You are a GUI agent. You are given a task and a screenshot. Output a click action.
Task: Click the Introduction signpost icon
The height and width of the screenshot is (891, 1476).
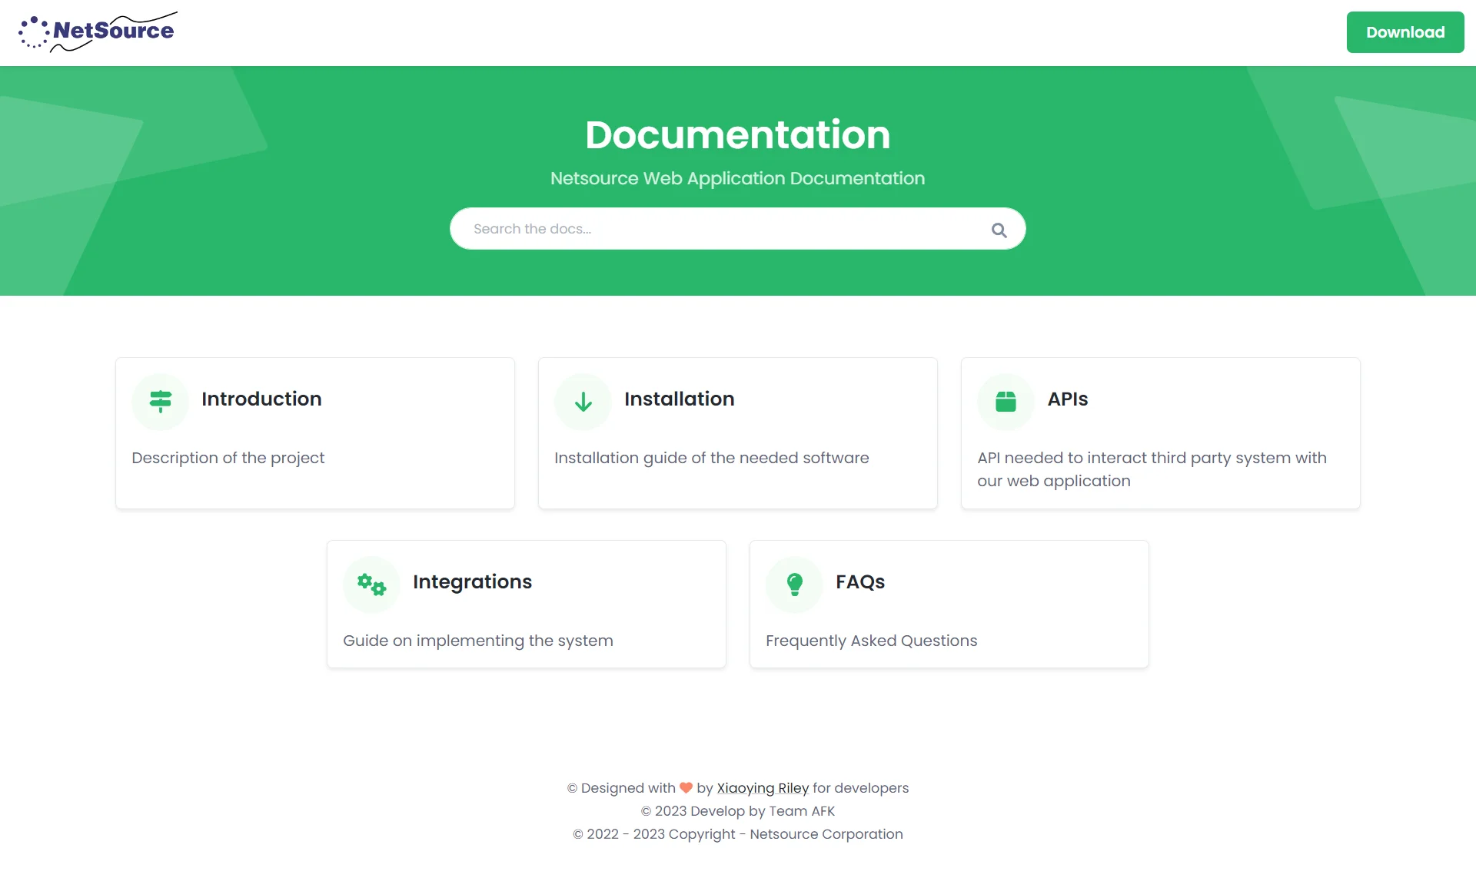pos(160,401)
